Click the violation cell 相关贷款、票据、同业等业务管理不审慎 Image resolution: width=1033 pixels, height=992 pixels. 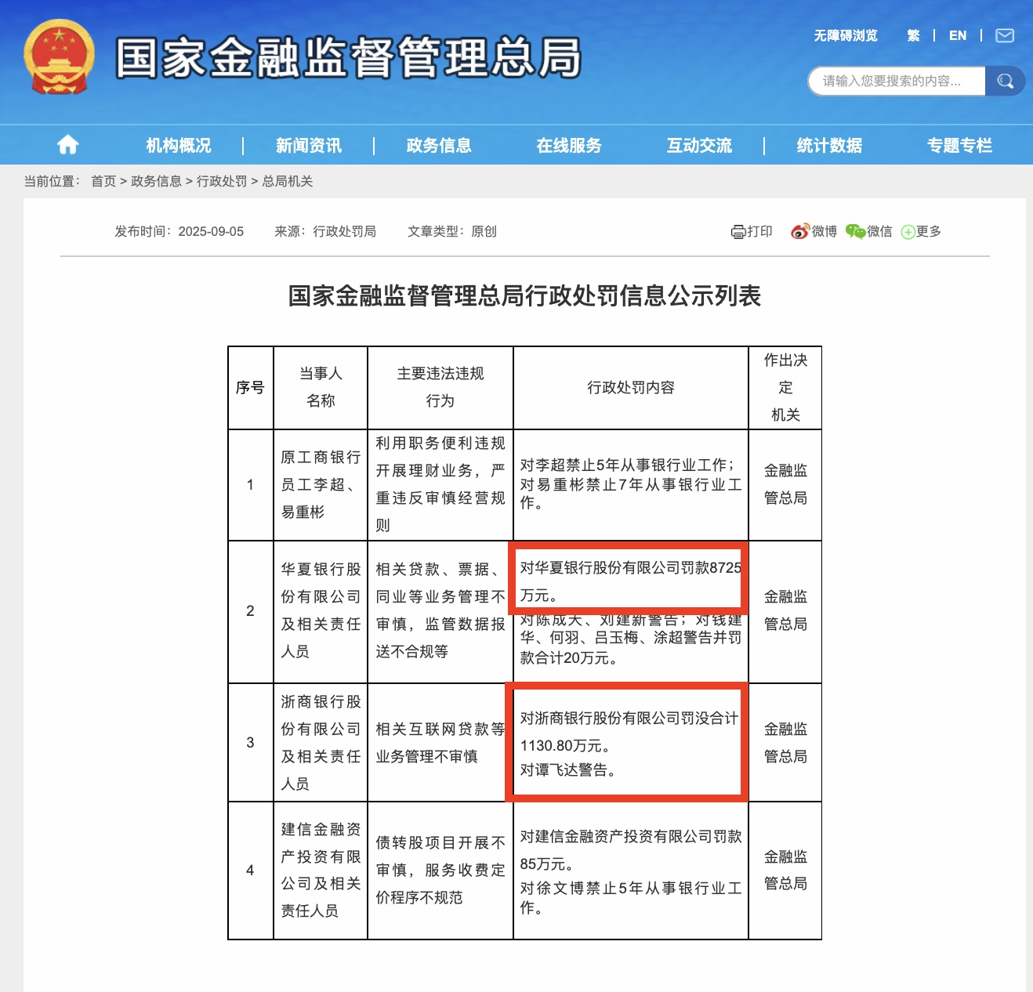[440, 610]
